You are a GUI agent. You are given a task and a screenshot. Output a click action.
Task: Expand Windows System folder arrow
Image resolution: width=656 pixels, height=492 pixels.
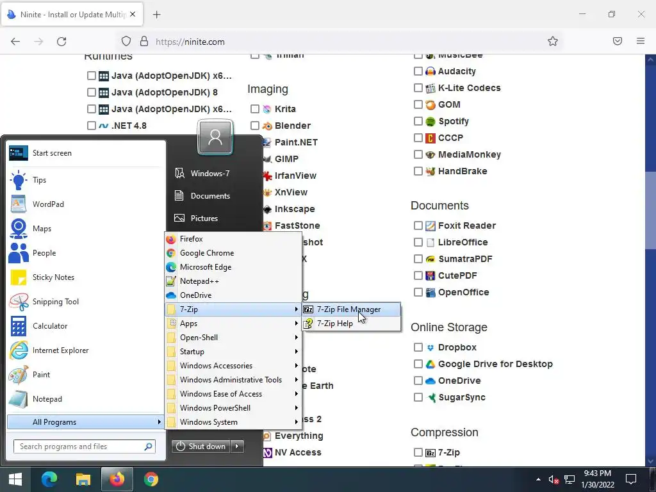coord(296,422)
